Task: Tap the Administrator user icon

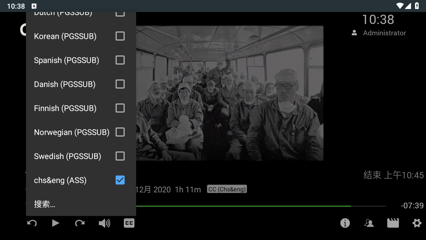Action: coord(354,33)
